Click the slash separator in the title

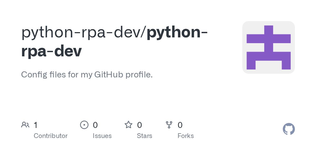[x=144, y=32]
